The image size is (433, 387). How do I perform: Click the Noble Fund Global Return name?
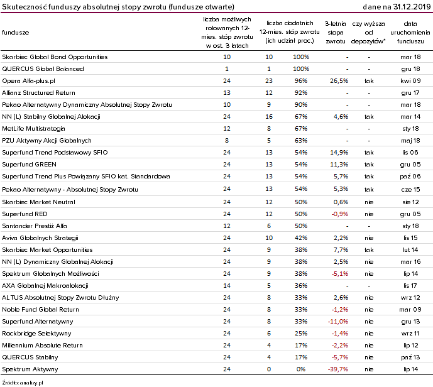point(40,310)
